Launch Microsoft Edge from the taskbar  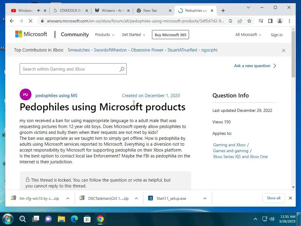[74, 219]
